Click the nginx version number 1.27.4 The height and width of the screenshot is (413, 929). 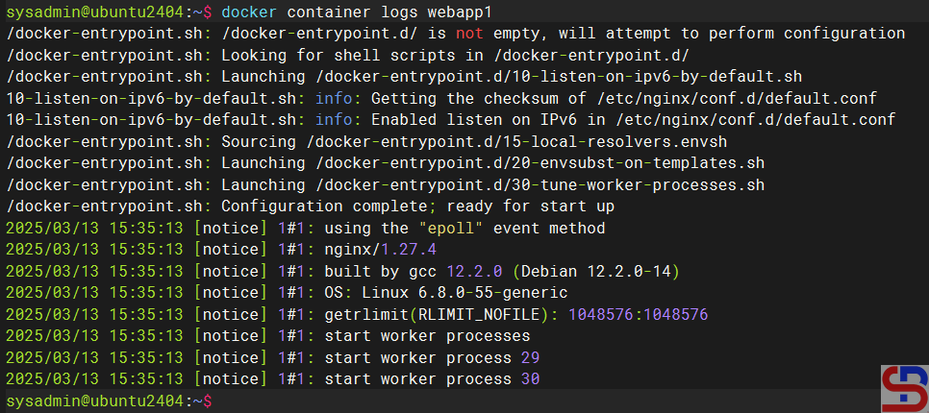click(x=409, y=249)
